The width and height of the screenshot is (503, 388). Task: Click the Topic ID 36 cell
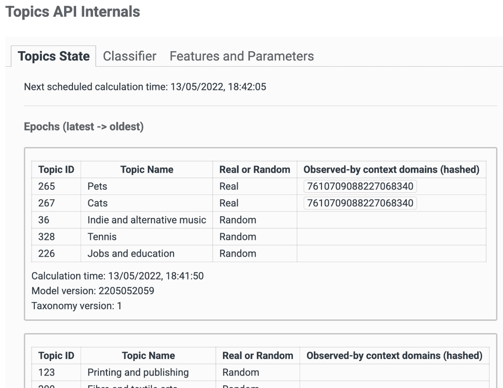[x=44, y=220]
